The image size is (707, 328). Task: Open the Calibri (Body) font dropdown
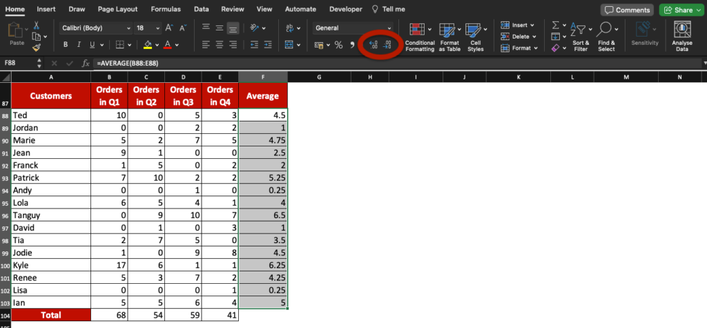tap(95, 28)
